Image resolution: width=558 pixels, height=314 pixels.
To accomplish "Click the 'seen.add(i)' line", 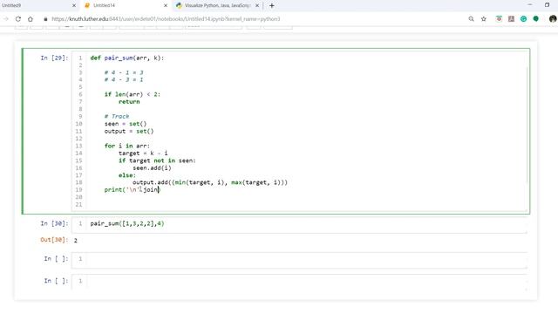I will point(152,168).
